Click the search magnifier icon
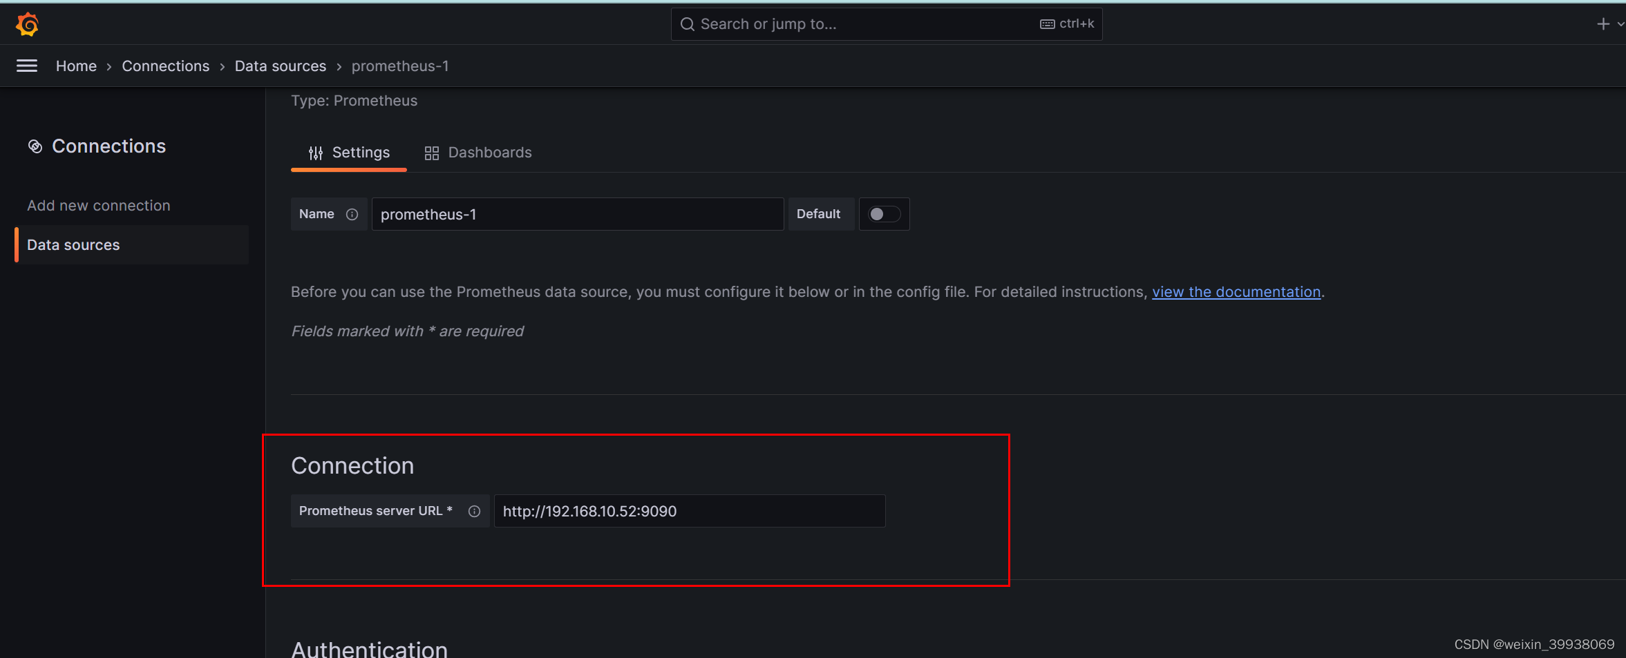Viewport: 1626px width, 658px height. [687, 24]
